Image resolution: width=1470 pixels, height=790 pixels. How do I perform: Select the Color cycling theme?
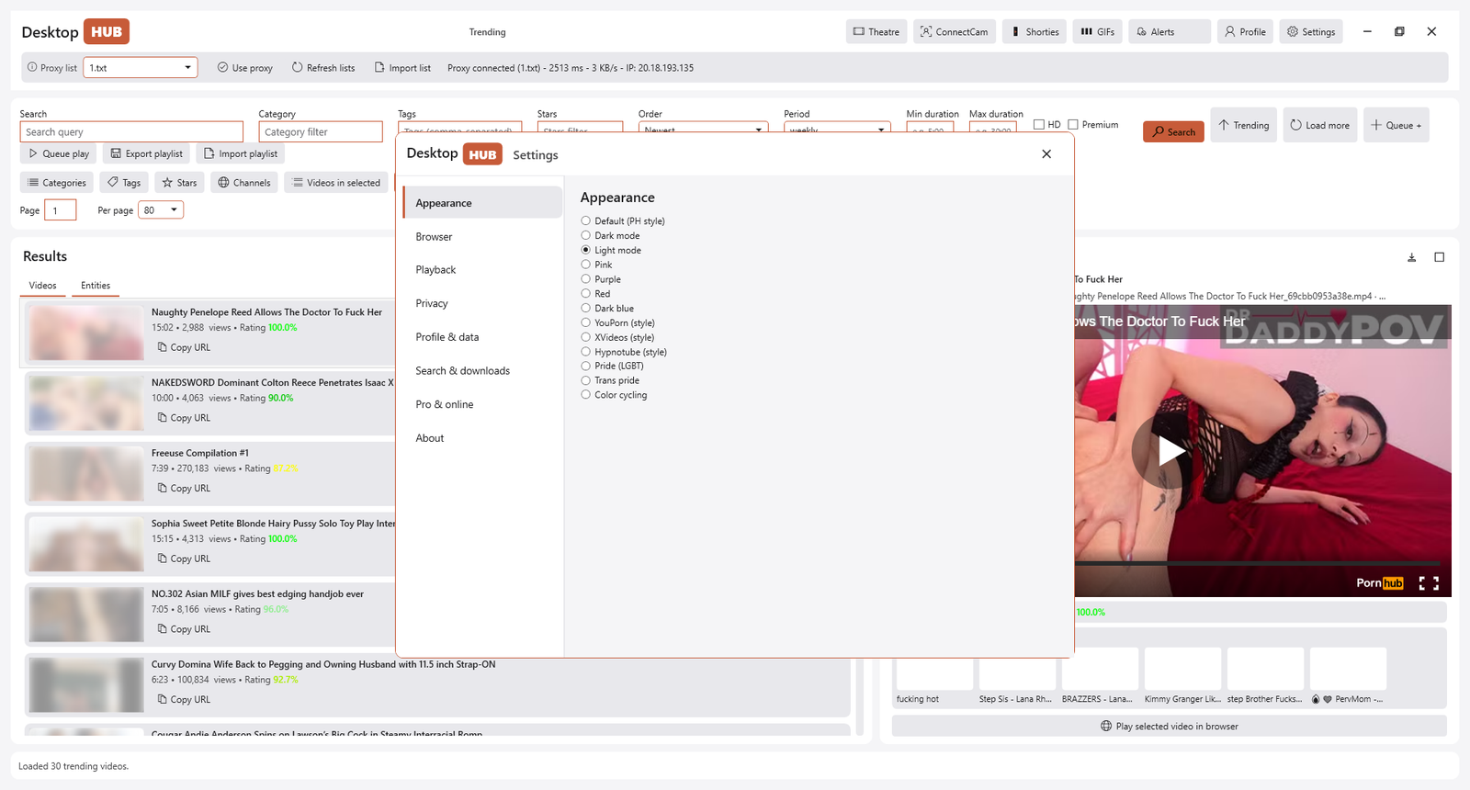(x=614, y=395)
